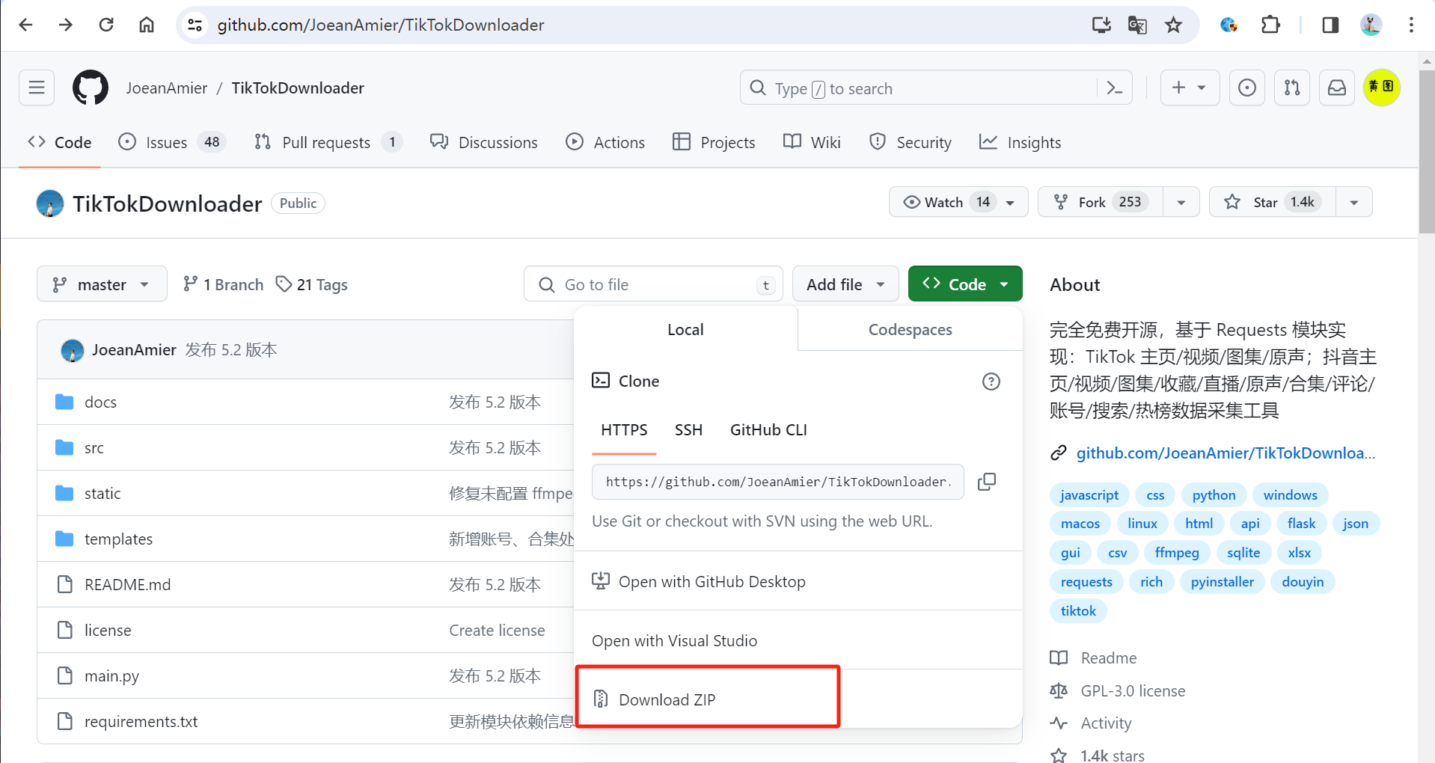Viewport: 1435px width, 763px height.
Task: Switch to the Pull requests tab
Action: (328, 142)
